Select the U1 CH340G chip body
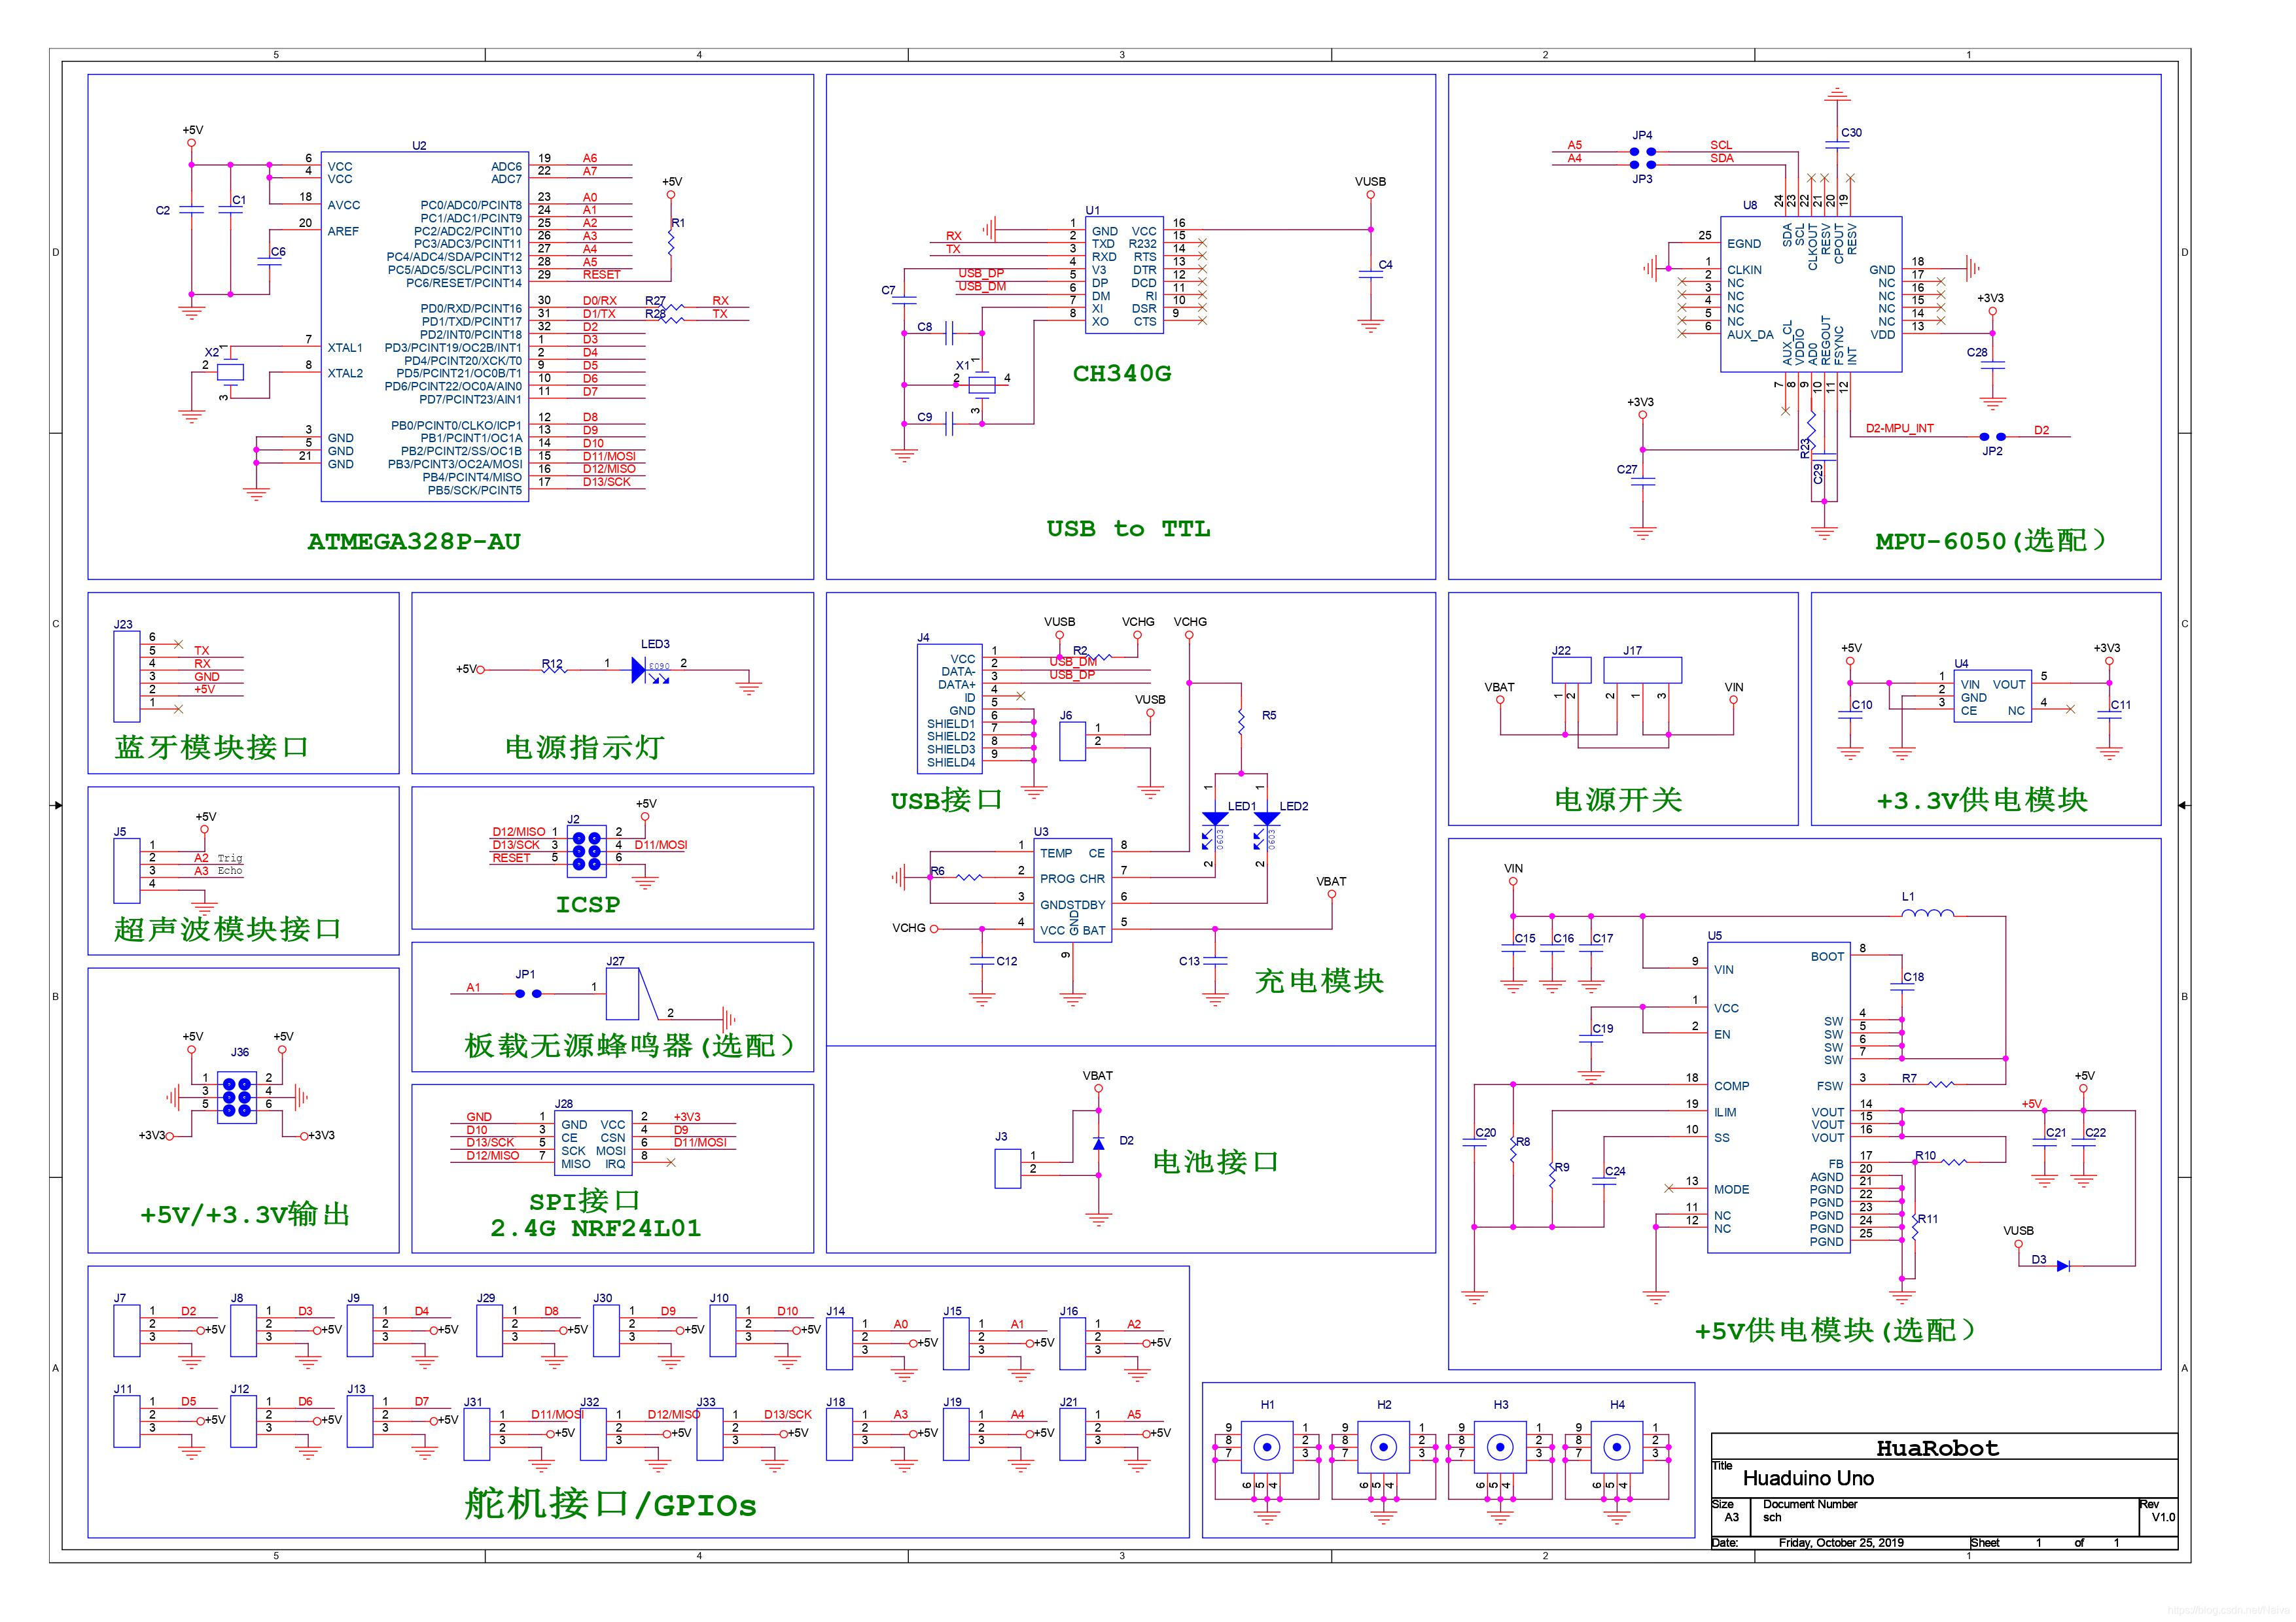 pyautogui.click(x=1125, y=275)
